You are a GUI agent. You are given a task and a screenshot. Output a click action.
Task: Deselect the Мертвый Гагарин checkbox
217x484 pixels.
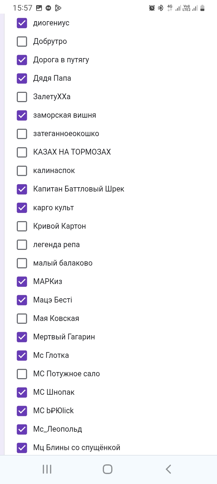[22, 337]
